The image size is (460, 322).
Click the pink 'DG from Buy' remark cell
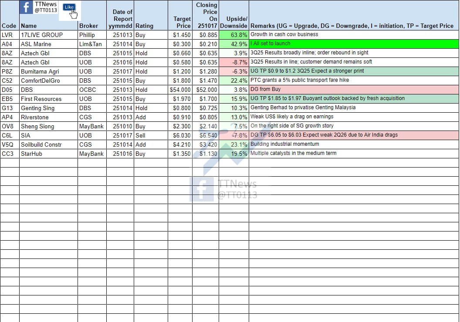pyautogui.click(x=354, y=90)
